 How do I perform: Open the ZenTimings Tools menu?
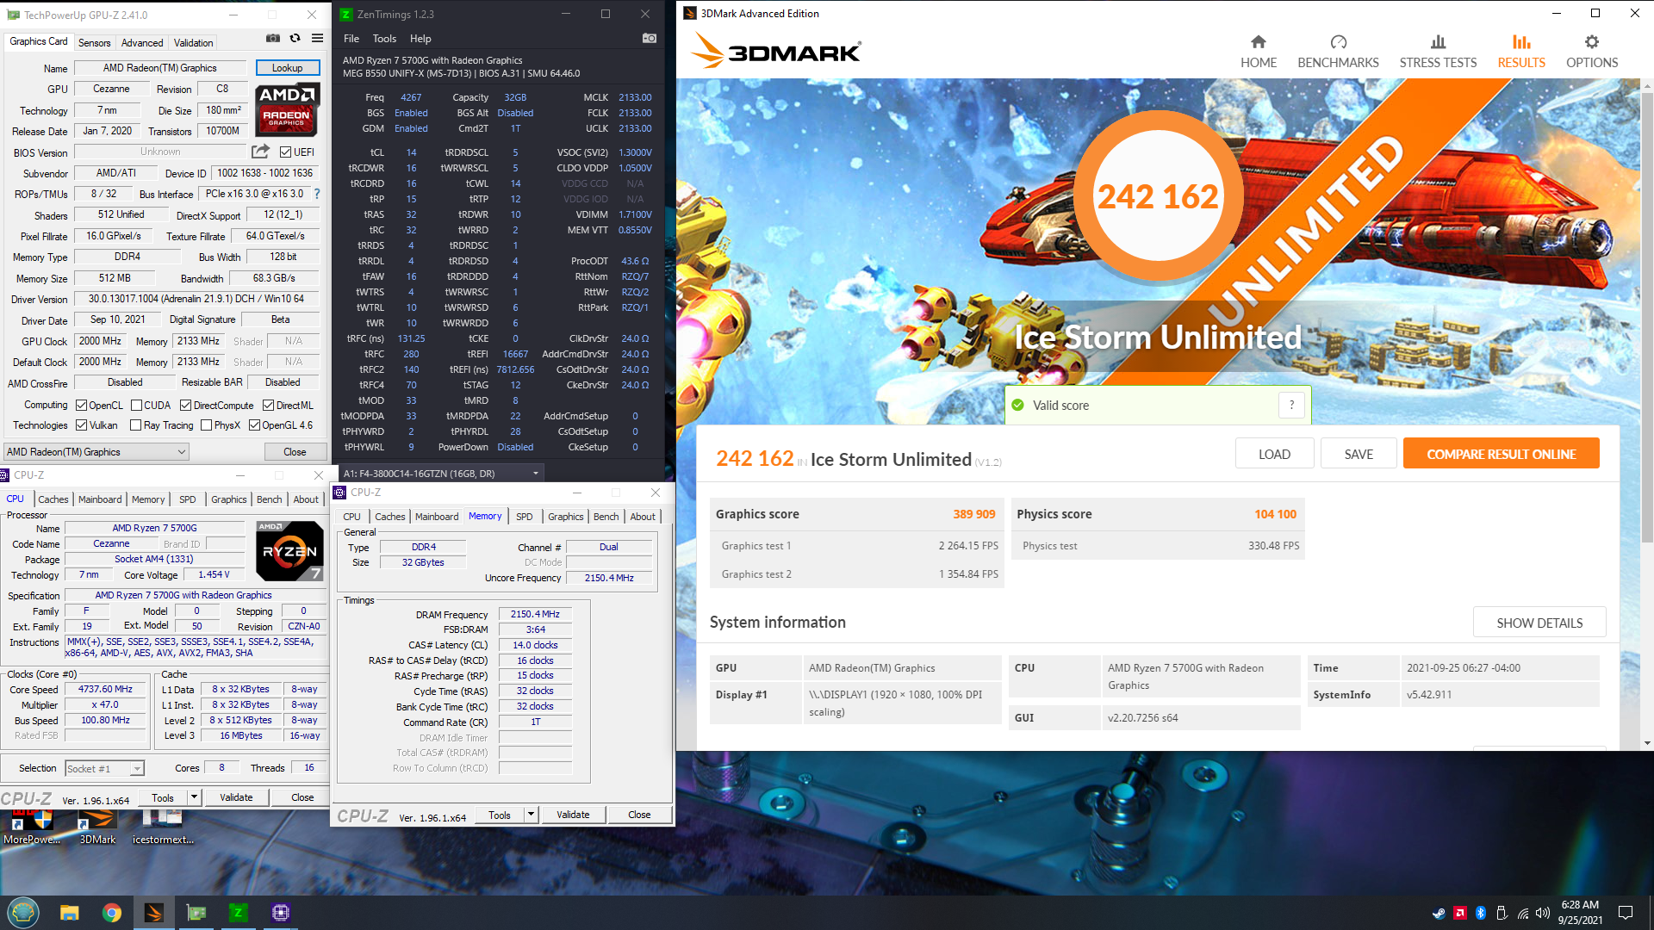click(x=384, y=39)
